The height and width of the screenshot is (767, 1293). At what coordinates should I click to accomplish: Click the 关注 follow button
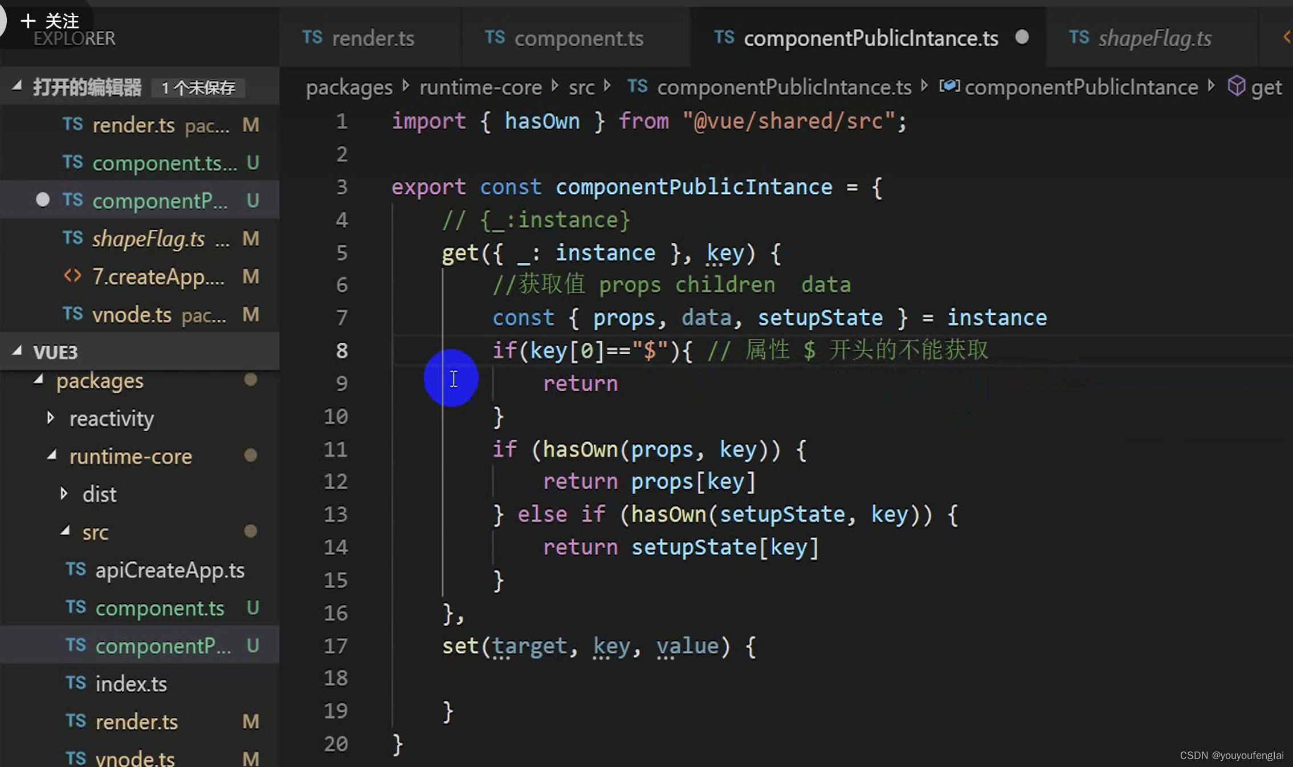click(x=49, y=21)
